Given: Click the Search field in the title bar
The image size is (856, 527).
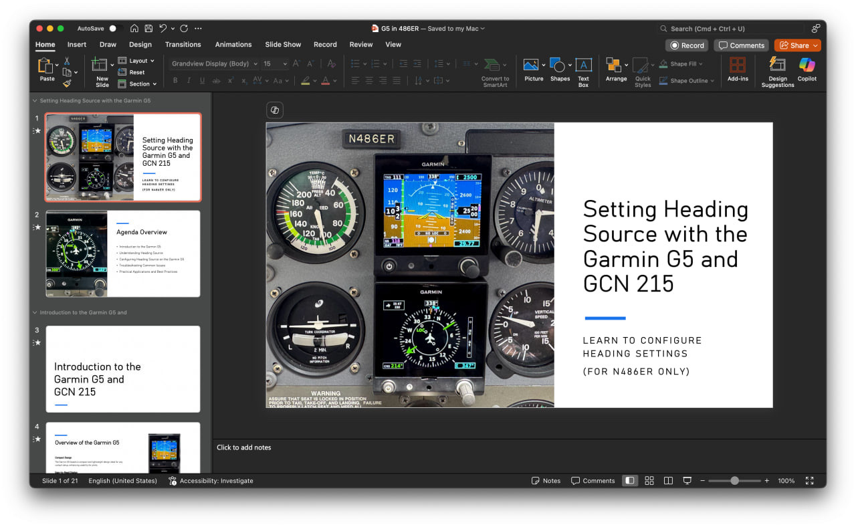Looking at the screenshot, I should pos(731,29).
